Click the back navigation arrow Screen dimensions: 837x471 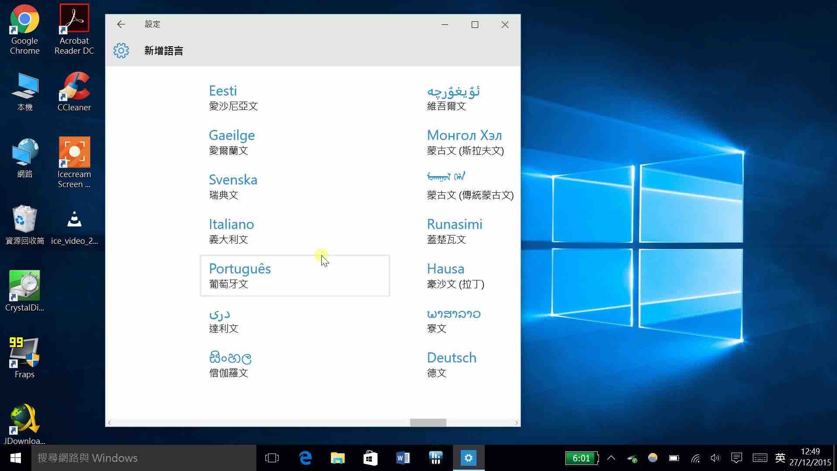[x=121, y=24]
